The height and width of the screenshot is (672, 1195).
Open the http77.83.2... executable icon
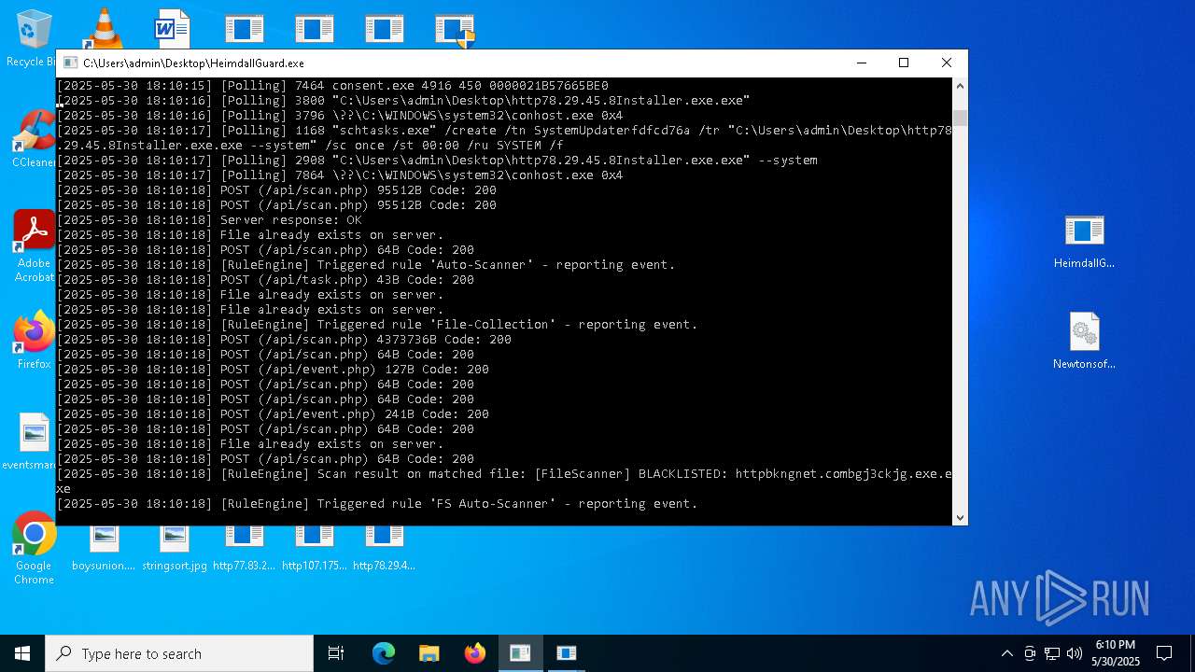(245, 548)
